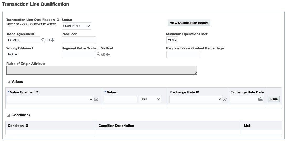This screenshot has width=286, height=141.
Task: Click the Save button in Values
Action: 274,99
